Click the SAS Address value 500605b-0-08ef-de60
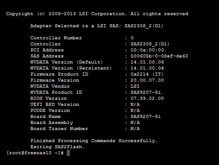 pos(159,56)
